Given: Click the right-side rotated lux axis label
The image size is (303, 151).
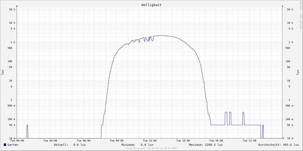Looking at the screenshot, I should coord(298,72).
